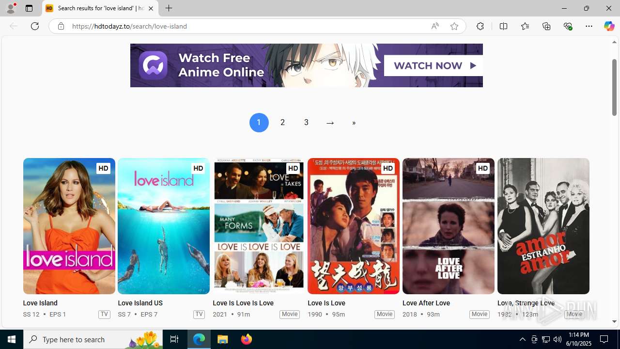Open the Extensions puzzle icon
This screenshot has width=620, height=349.
pyautogui.click(x=480, y=26)
